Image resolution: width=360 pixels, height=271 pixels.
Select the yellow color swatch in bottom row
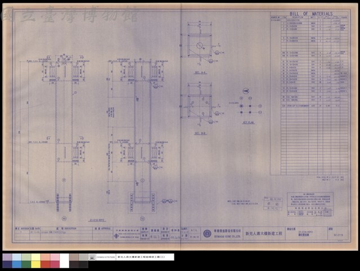[x=36, y=264]
